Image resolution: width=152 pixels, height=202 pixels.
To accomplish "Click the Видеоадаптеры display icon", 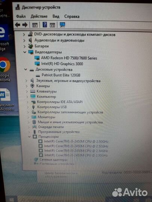I will [x=31, y=52].
